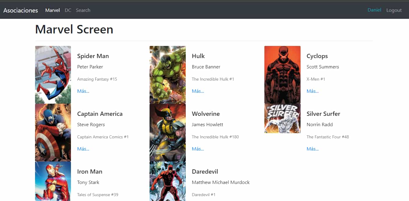Viewport: 409px width, 201px height.
Task: Click the X-Men #1 text
Action: [316, 79]
